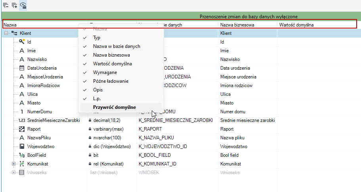Select the Nazwisko field row

coord(181,59)
